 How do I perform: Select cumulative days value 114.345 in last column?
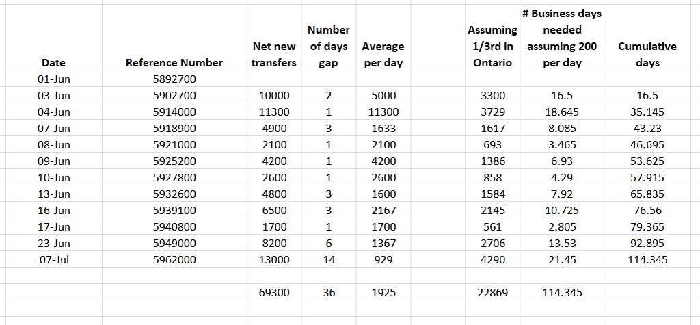(647, 260)
